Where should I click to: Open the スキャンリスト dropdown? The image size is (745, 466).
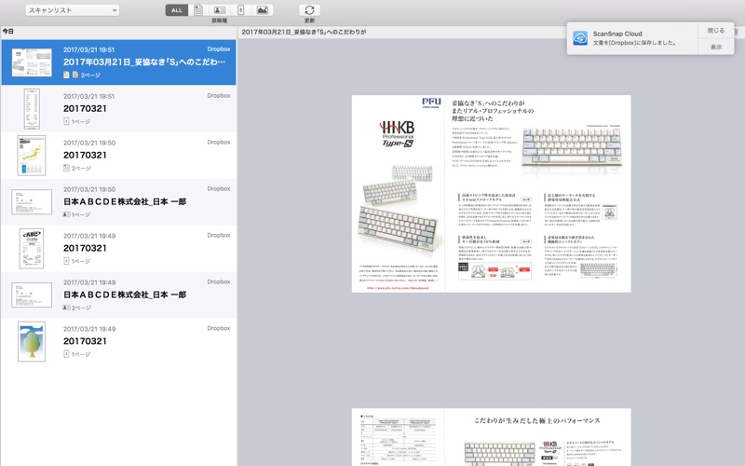(x=73, y=10)
